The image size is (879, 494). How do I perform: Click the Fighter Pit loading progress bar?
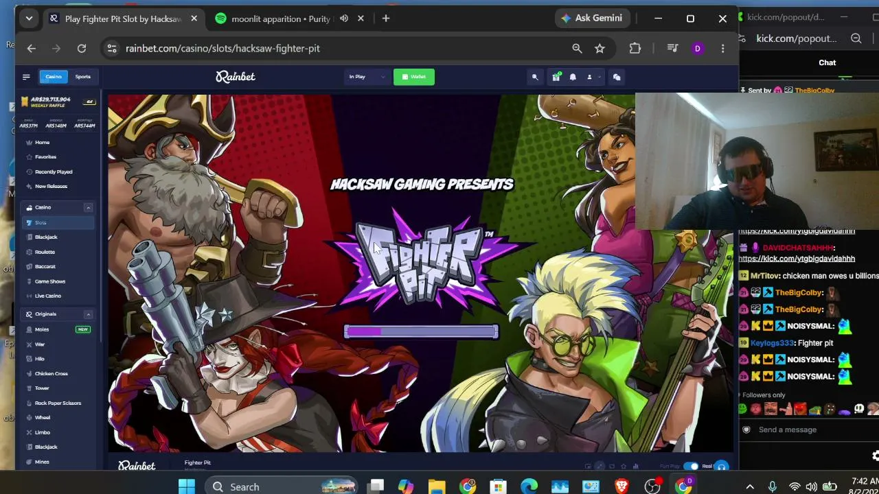tap(421, 332)
